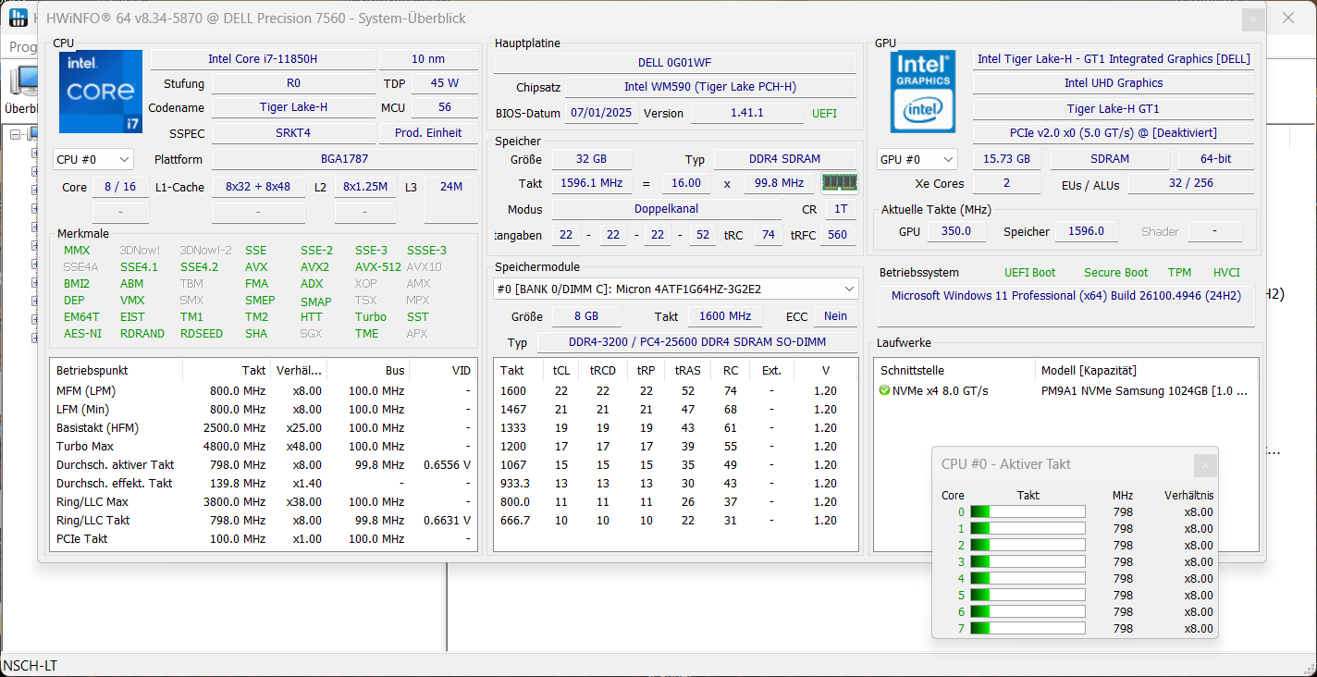
Task: Click the green checkmark beside NVMe x4
Action: tap(885, 391)
